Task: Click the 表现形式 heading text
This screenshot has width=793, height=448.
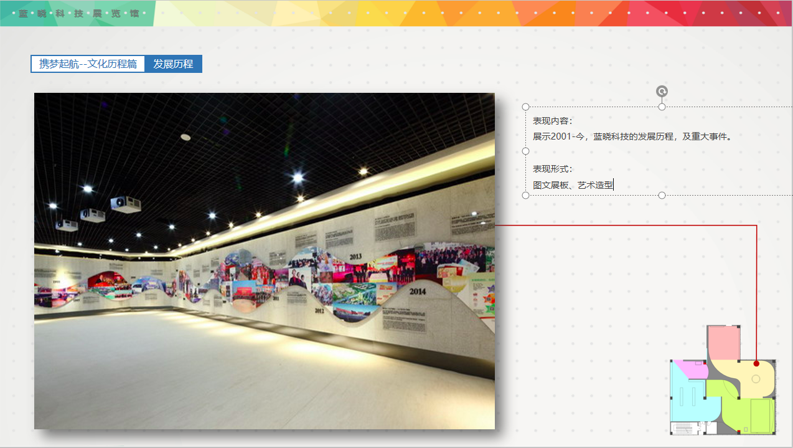Action: [x=553, y=169]
